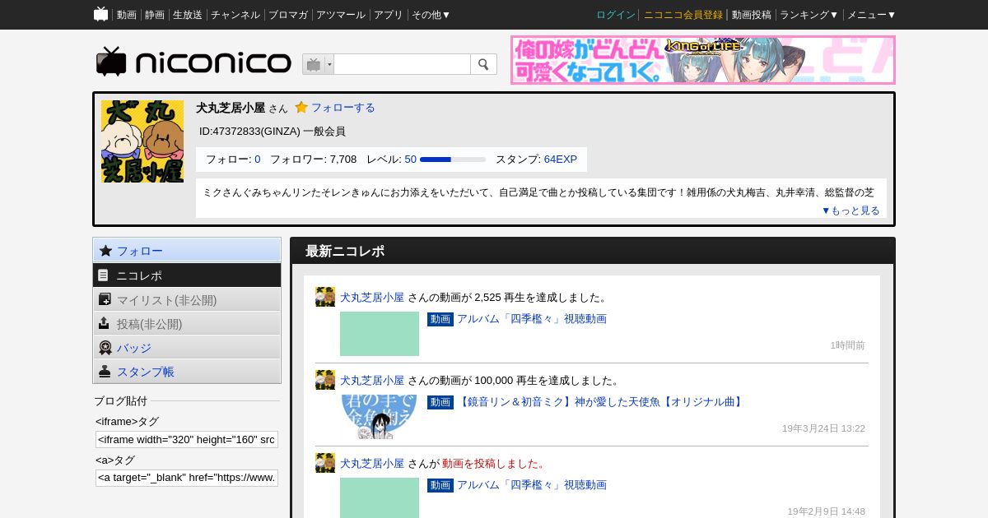Expand profile with ▼もっと見る

coord(851,210)
